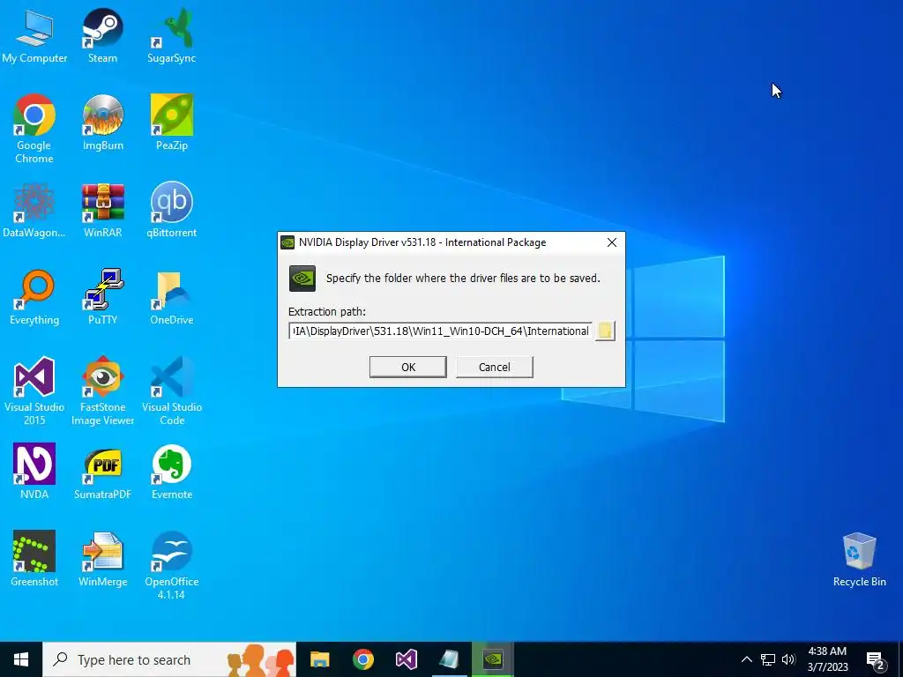This screenshot has height=677, width=903.
Task: Open Visual Studio from the taskbar
Action: pyautogui.click(x=406, y=659)
